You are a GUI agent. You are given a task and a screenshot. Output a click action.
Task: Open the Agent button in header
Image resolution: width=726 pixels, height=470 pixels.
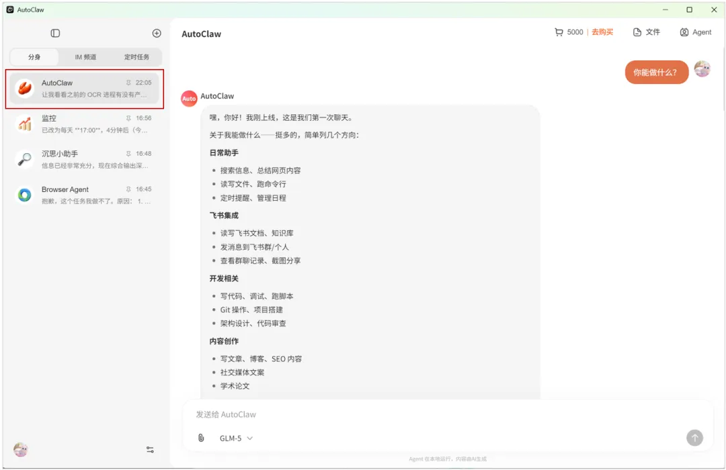(x=696, y=32)
